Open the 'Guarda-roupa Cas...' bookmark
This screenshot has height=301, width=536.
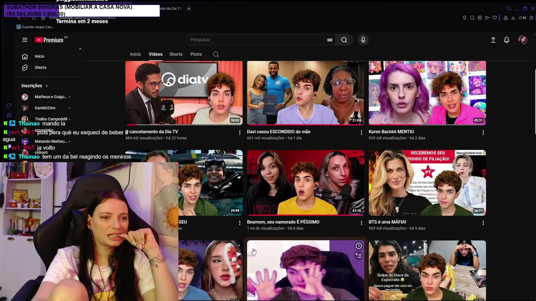(35, 27)
